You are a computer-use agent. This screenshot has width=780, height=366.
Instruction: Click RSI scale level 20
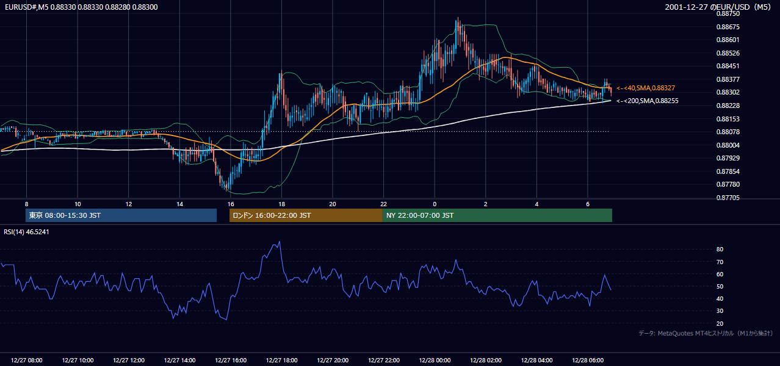(x=720, y=323)
